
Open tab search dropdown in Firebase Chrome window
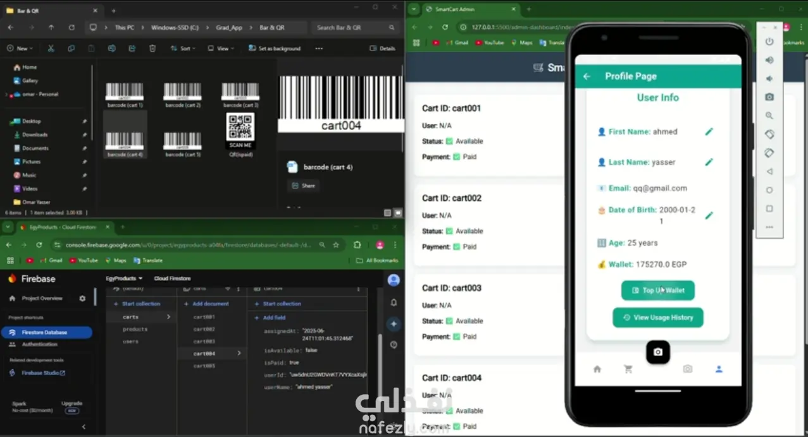tap(8, 226)
